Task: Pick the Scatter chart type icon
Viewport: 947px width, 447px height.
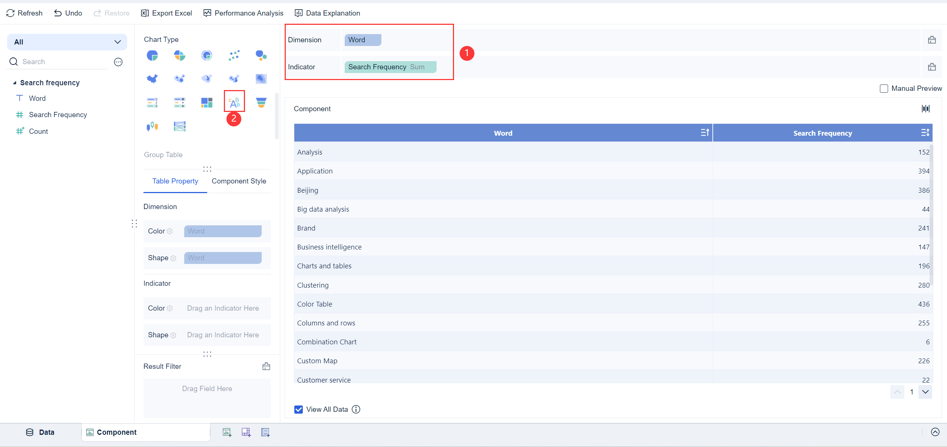Action: pyautogui.click(x=234, y=56)
